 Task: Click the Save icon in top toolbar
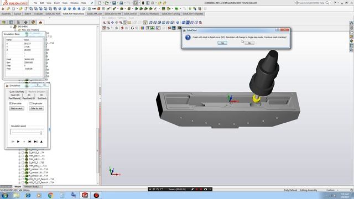(x=114, y=3)
